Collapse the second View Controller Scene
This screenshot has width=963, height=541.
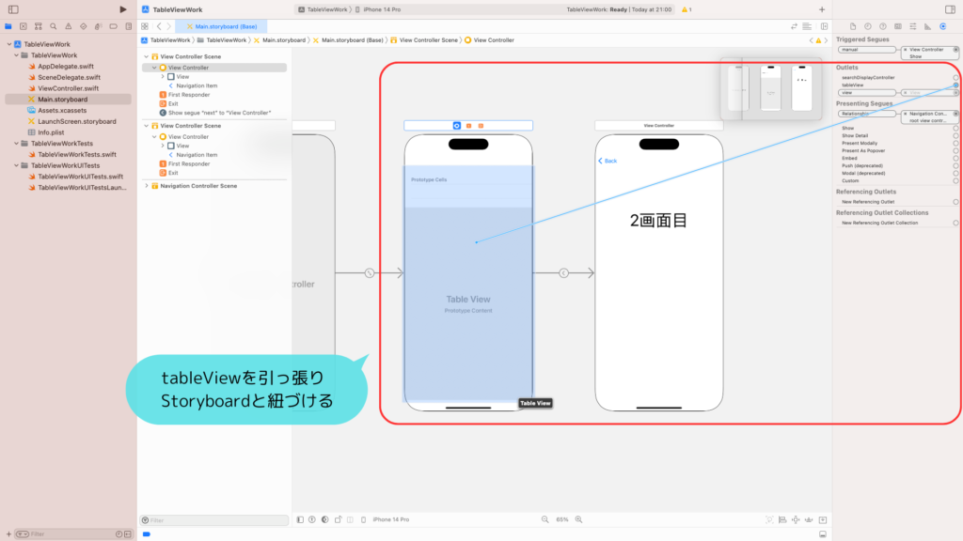[146, 126]
